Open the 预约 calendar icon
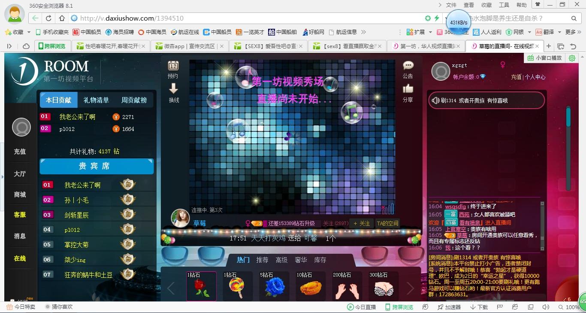The height and width of the screenshot is (313, 586). 173,66
